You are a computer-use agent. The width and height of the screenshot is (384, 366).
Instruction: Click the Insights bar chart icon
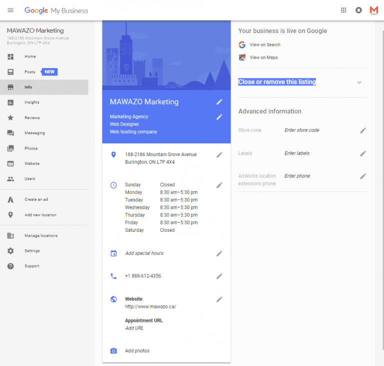(x=10, y=103)
